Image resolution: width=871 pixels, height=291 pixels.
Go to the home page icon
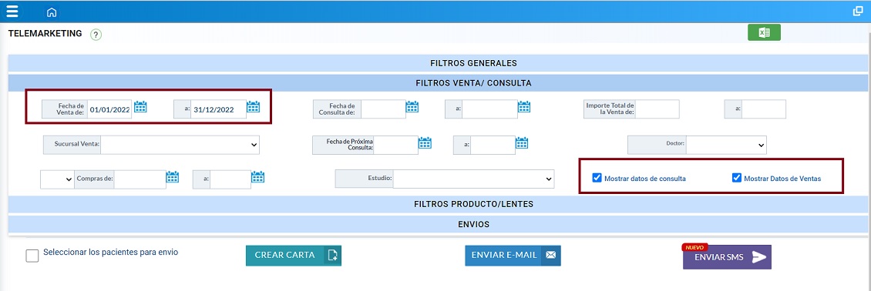(52, 12)
